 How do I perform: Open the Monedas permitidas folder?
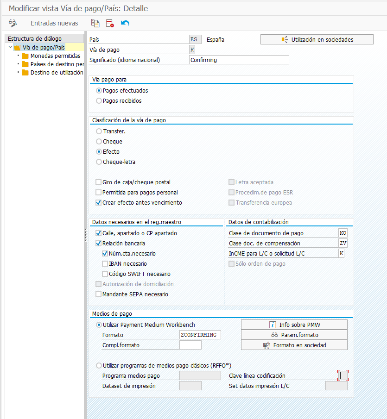(x=55, y=56)
